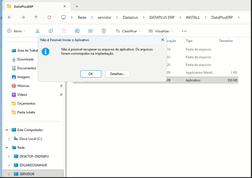Open Músicas in the sidebar
The image size is (252, 178).
[x=20, y=86]
